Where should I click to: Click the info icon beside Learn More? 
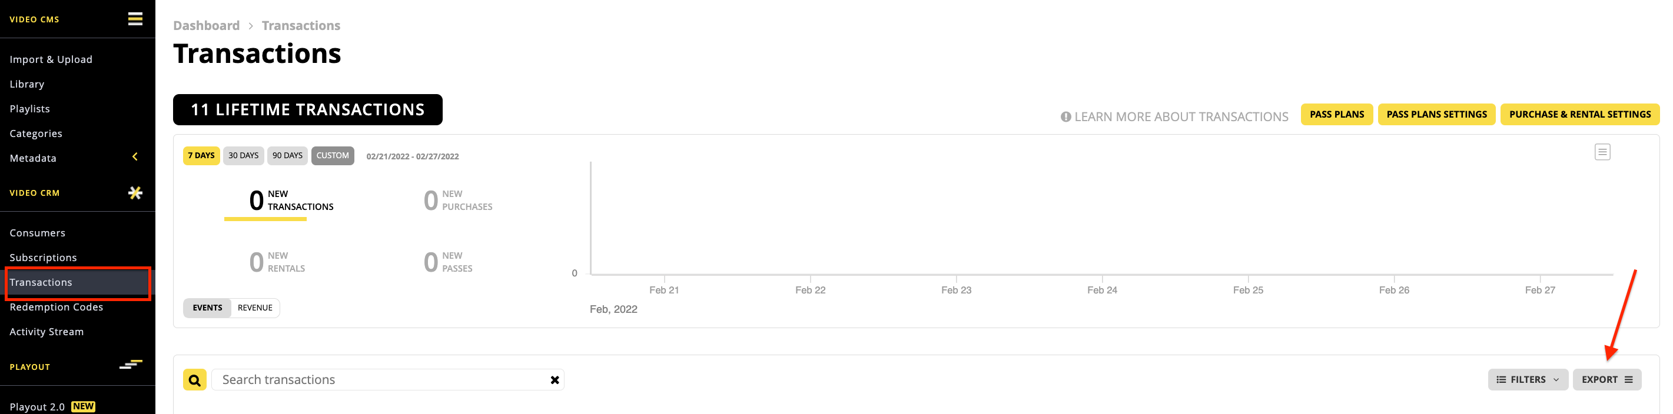[x=1065, y=117]
